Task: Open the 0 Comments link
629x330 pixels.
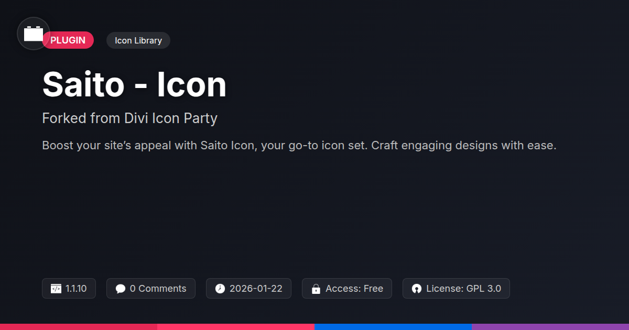Action: [x=158, y=289]
